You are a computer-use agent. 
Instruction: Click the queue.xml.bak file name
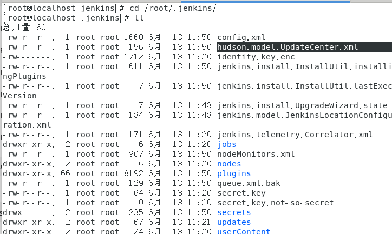pos(249,183)
